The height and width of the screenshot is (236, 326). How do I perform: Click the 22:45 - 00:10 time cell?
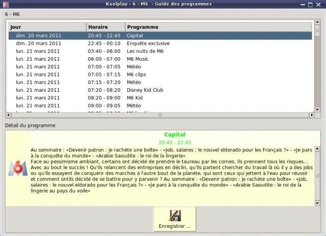coord(104,43)
